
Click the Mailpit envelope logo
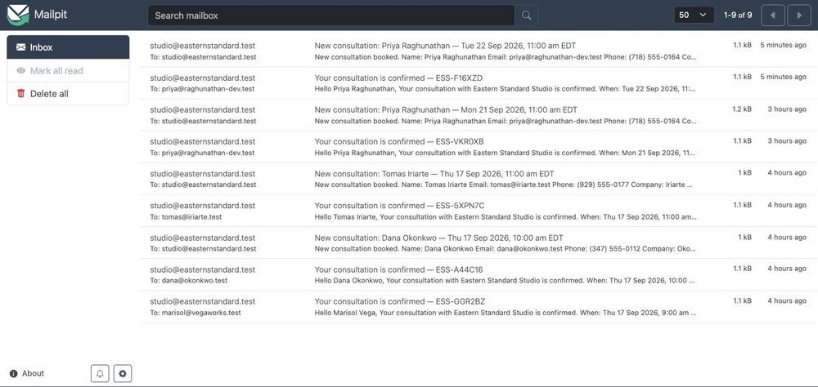coord(18,15)
